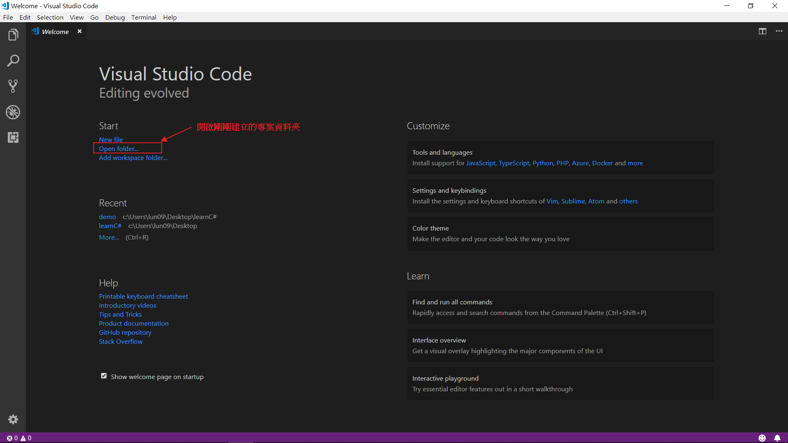
Task: Click the learnC# recent project
Action: (x=110, y=226)
